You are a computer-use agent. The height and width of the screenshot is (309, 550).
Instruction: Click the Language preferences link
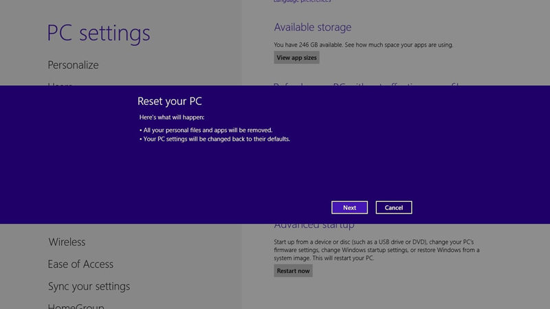(x=302, y=1)
